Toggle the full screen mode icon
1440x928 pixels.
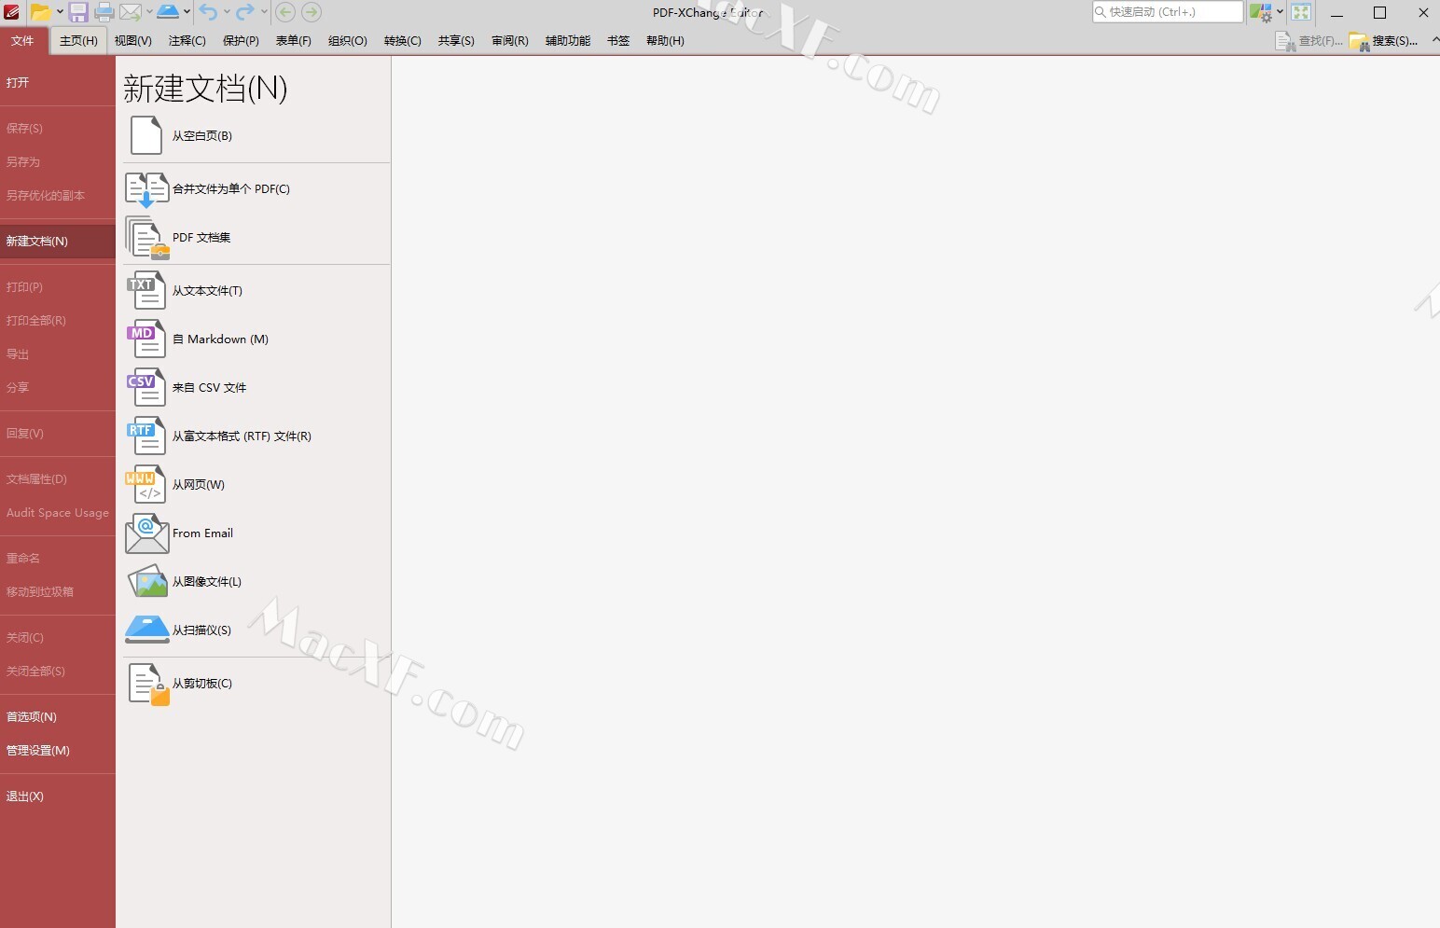[1301, 12]
